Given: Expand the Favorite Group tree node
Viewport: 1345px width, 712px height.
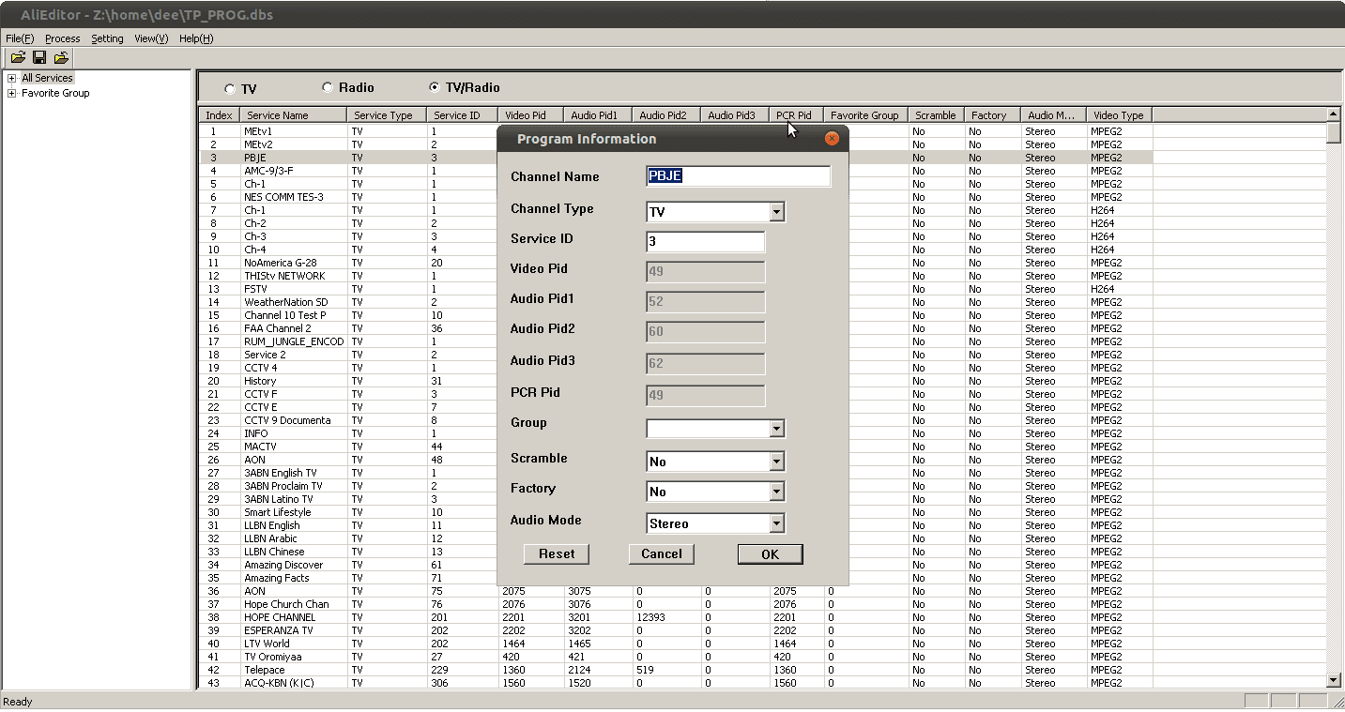Looking at the screenshot, I should point(12,93).
